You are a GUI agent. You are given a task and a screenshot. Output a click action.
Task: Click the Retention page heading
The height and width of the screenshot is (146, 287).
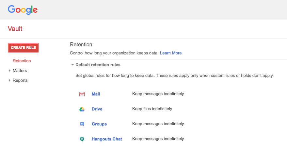[x=81, y=44]
